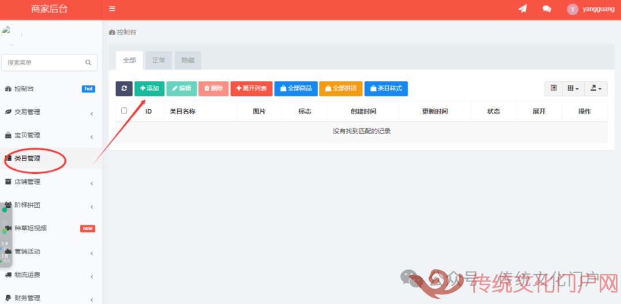This screenshot has width=621, height=304.
Task: Toggle the table view icon button
Action: tap(553, 88)
